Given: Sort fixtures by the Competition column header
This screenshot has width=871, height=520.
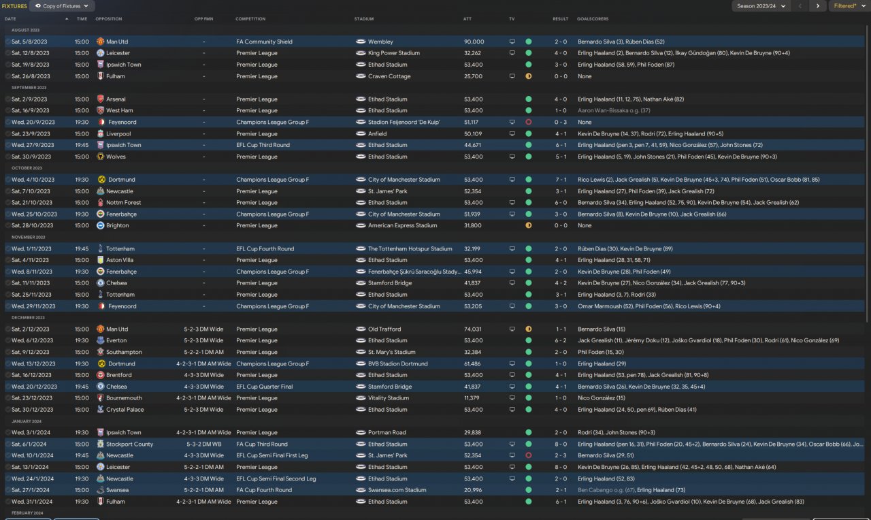Looking at the screenshot, I should (250, 18).
